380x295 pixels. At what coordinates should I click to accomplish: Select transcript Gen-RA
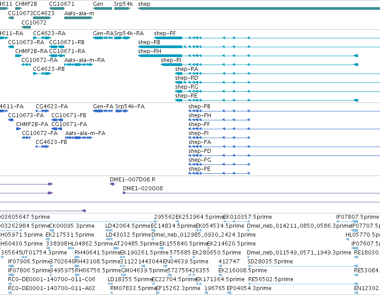click(103, 38)
